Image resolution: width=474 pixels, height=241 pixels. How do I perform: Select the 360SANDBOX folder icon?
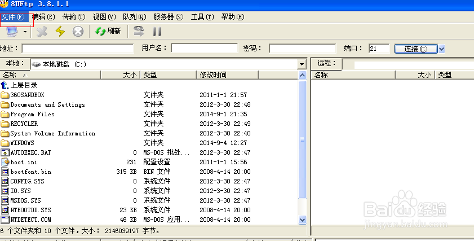coord(5,95)
